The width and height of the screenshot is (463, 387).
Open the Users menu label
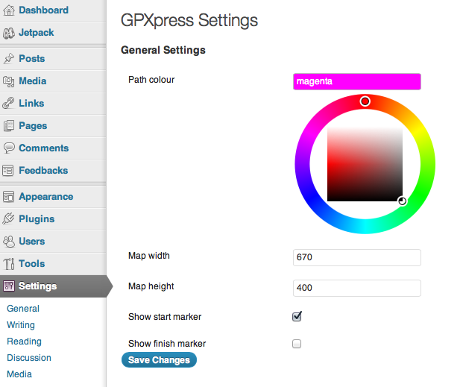pos(32,242)
